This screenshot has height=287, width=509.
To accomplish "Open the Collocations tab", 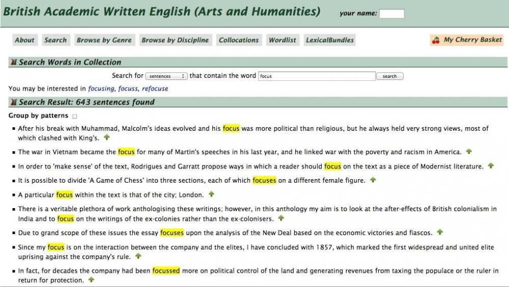I will (239, 40).
